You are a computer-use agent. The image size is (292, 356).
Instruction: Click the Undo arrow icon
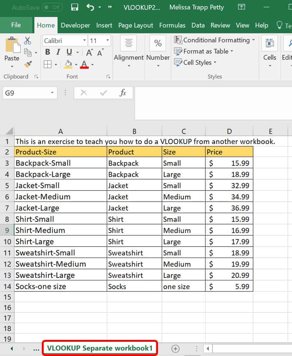click(x=90, y=7)
